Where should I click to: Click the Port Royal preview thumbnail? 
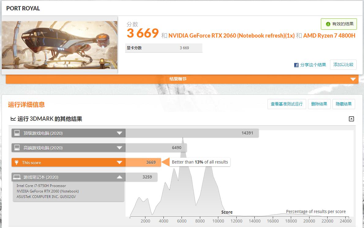tap(60, 45)
